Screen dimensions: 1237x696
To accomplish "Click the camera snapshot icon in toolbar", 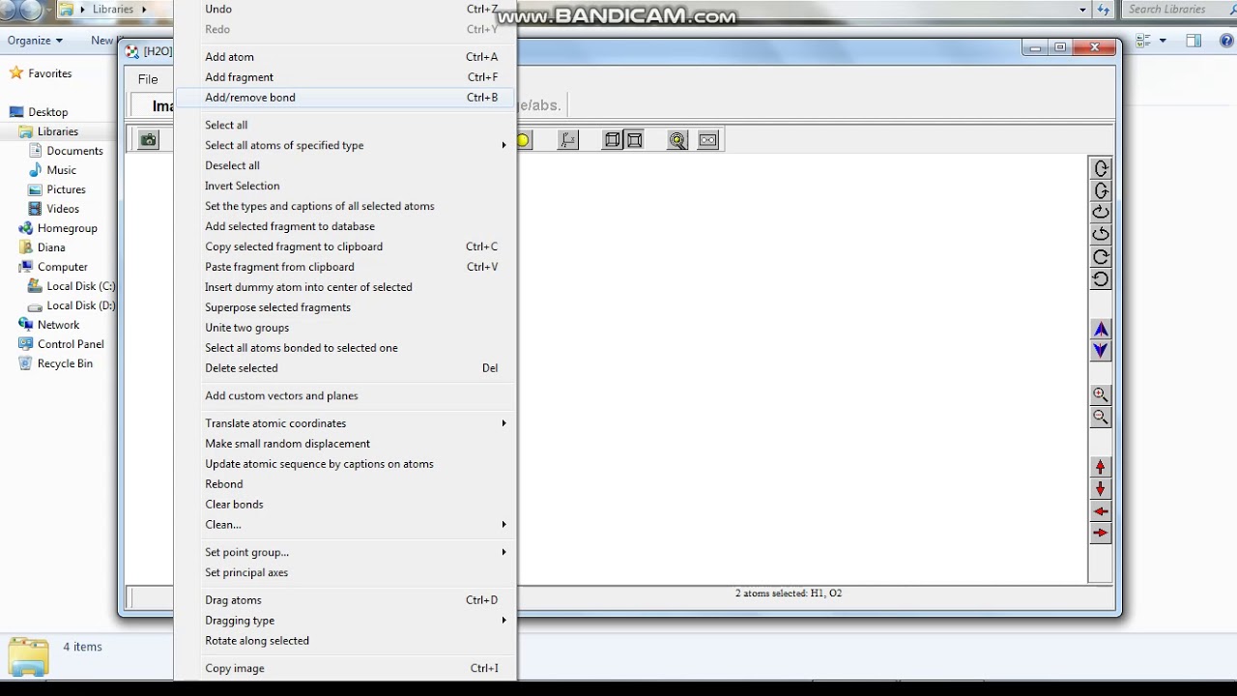I will point(148,140).
